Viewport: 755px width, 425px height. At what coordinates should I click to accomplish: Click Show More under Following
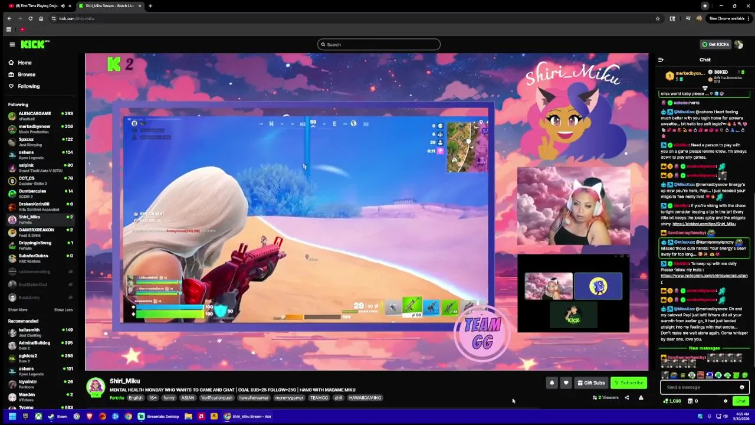click(18, 310)
